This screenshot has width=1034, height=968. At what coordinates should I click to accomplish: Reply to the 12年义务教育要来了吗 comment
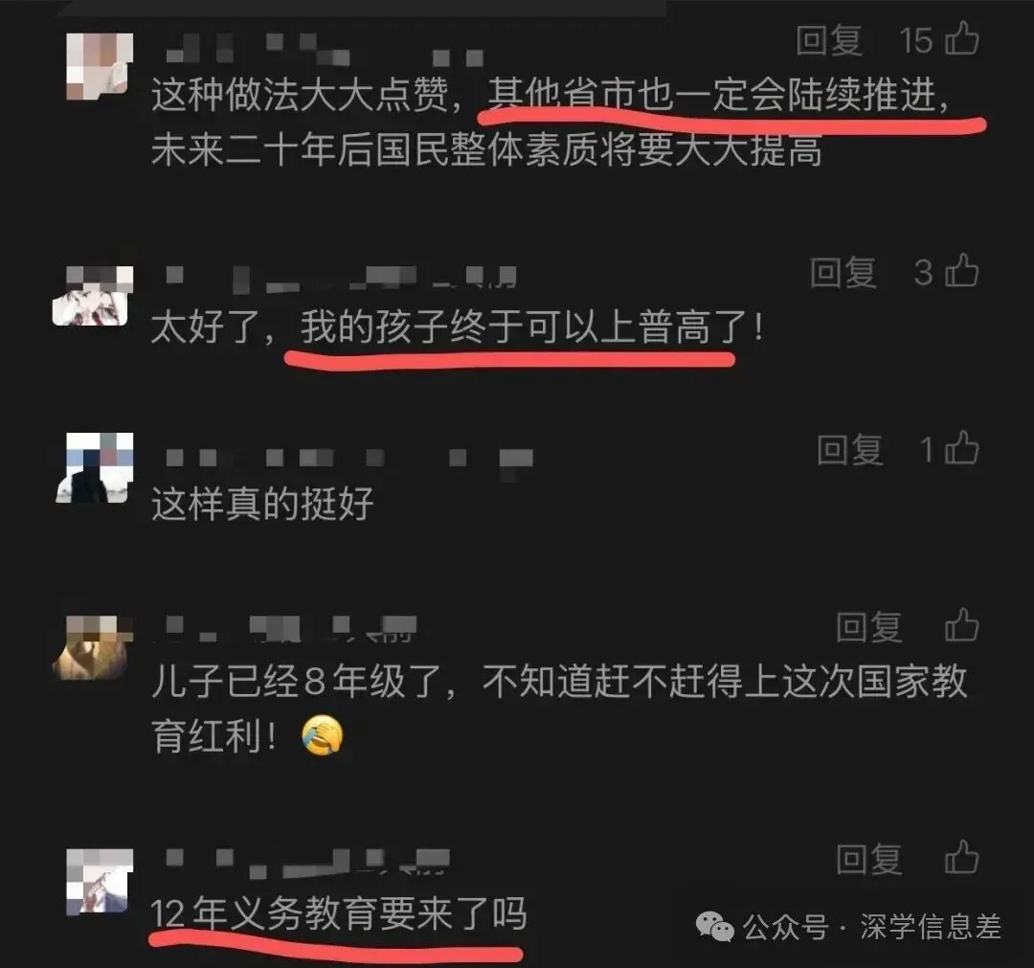[x=869, y=859]
